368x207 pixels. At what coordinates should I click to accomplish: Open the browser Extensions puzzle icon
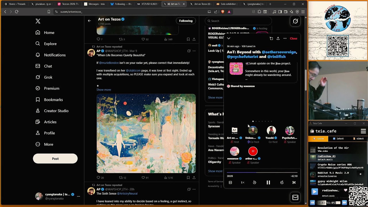[x=259, y=12]
